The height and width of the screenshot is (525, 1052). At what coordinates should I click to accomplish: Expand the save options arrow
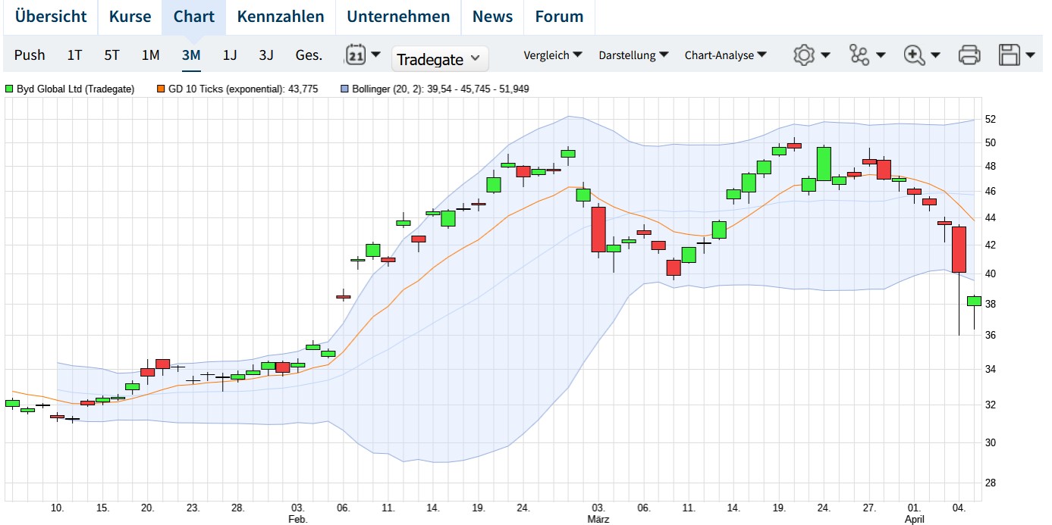(x=1030, y=55)
